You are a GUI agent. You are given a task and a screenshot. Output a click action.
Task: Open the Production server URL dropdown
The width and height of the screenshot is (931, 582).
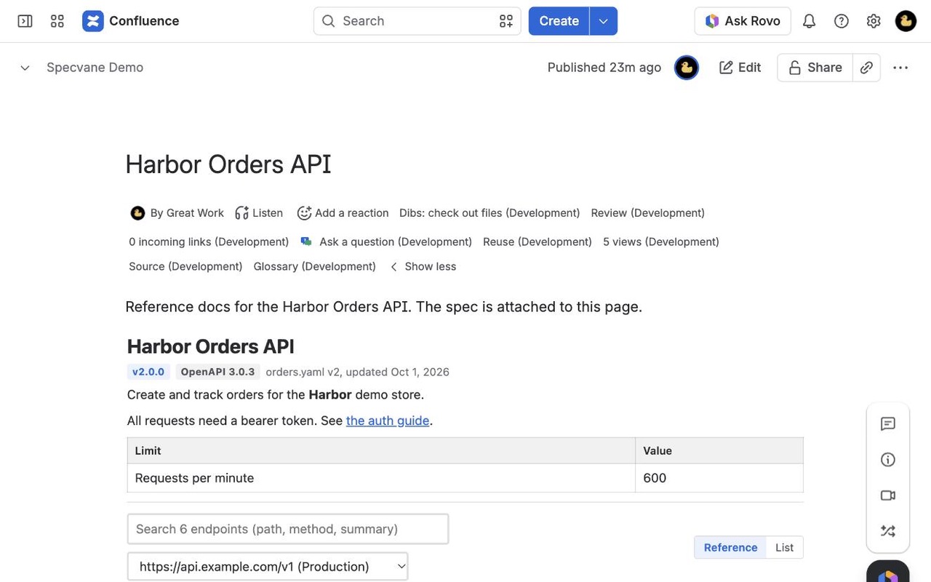(x=268, y=567)
